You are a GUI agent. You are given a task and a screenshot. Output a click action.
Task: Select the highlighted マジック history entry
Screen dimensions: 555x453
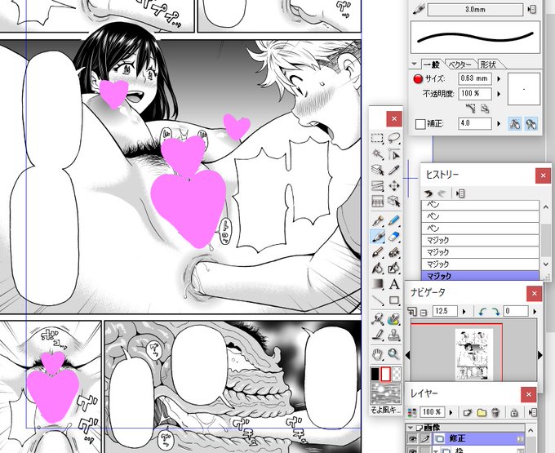point(480,276)
